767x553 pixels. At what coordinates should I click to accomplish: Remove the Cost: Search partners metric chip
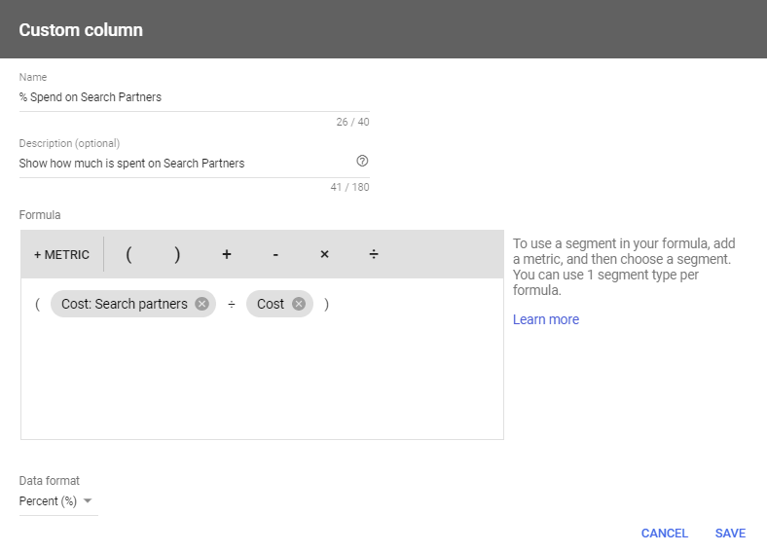201,304
